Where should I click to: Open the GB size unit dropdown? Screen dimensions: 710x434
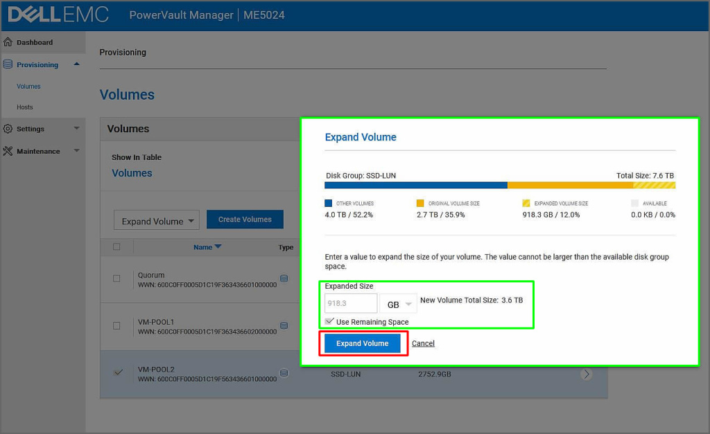click(x=398, y=304)
